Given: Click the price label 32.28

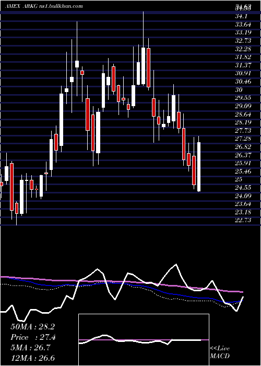Looking at the screenshot, I should 244,49.
